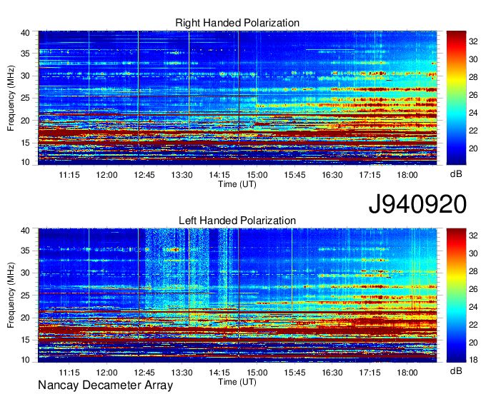Viewport: 486px width, 394px height.
Task: Click 35 MHz tick on Left Handed plot
Action: click(25, 251)
